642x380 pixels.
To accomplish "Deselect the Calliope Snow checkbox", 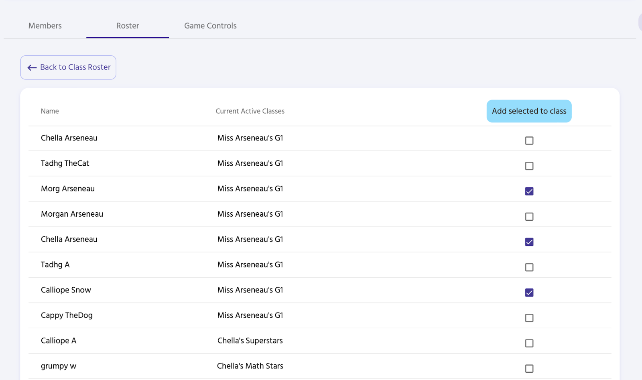I will tap(529, 293).
